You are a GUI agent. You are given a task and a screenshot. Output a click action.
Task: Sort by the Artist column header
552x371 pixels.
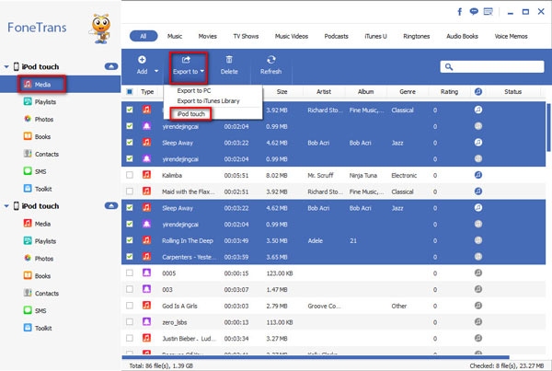point(324,92)
